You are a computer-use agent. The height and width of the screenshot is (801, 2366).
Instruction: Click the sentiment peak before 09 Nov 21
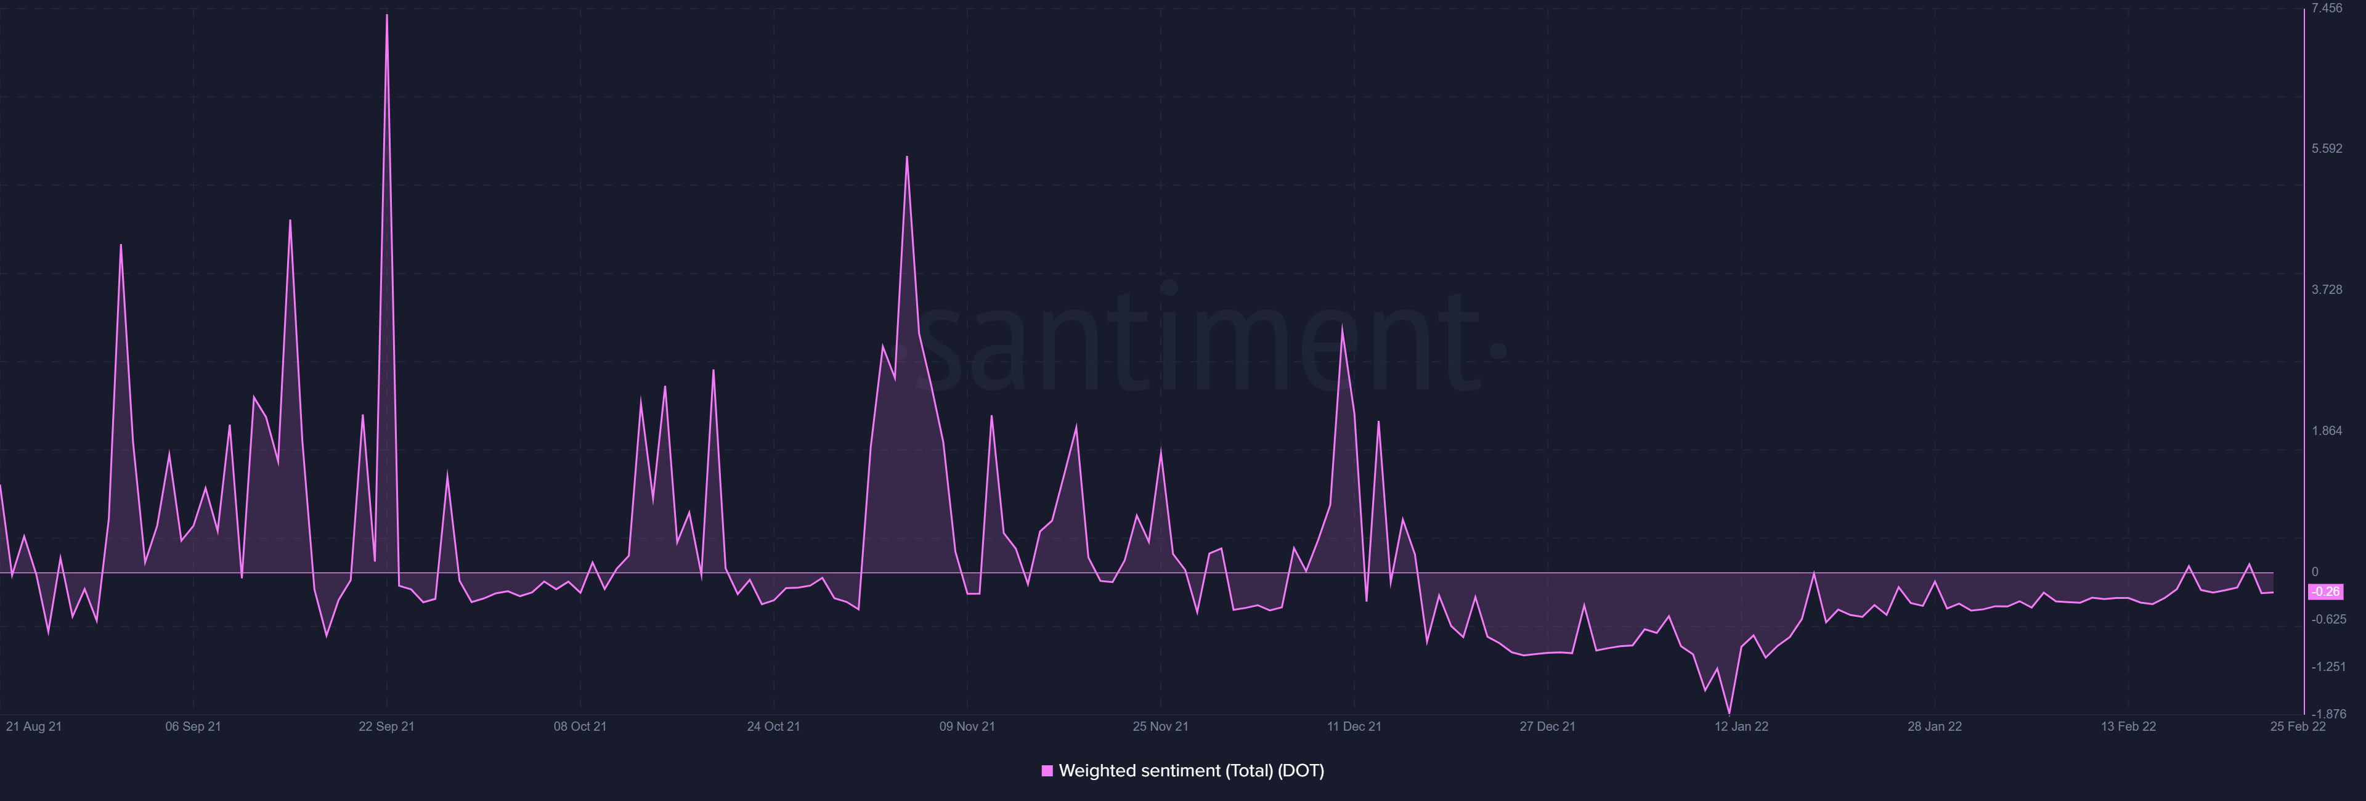click(906, 158)
